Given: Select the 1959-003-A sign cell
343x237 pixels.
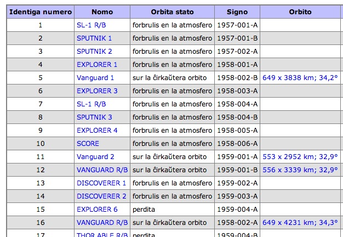Looking at the screenshot, I should click(x=237, y=196).
